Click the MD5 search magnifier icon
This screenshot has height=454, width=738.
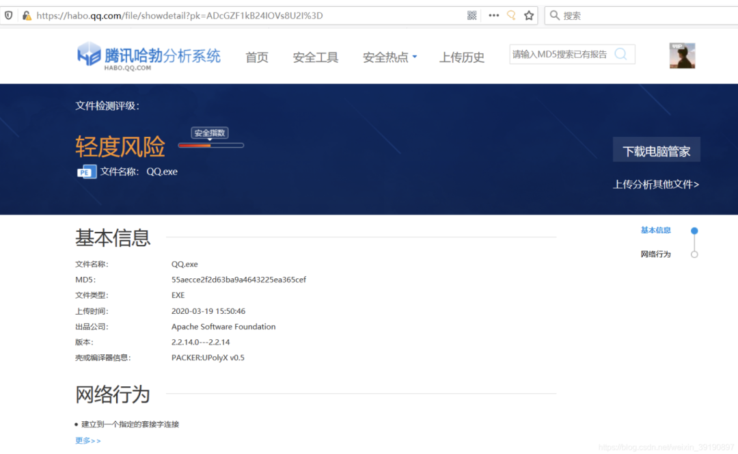click(620, 54)
